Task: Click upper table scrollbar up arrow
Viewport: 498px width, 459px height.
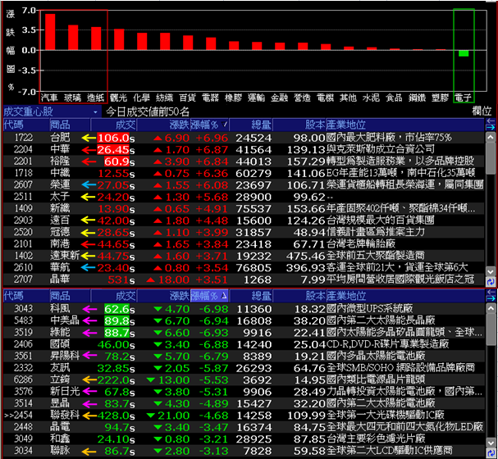Action: point(491,137)
